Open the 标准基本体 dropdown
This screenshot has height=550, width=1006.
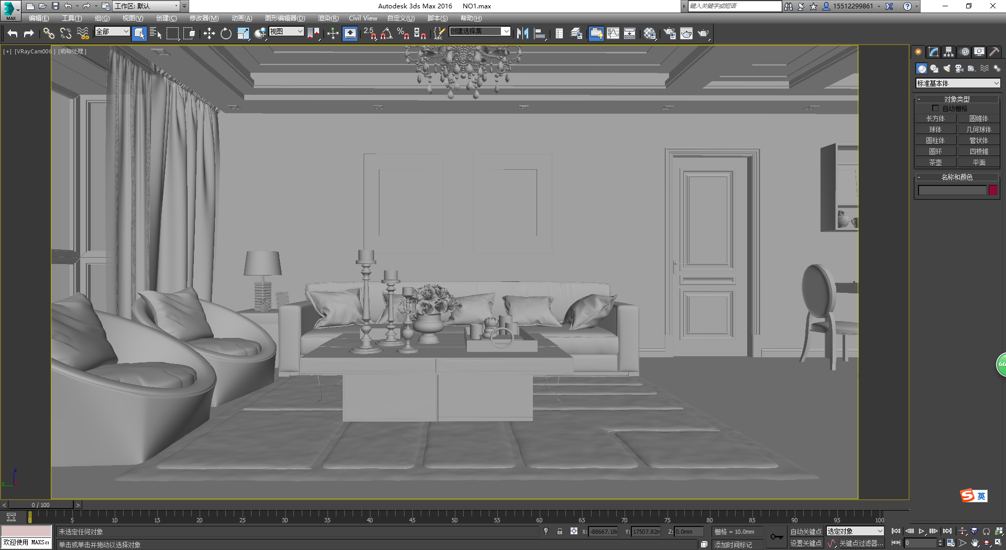point(958,83)
